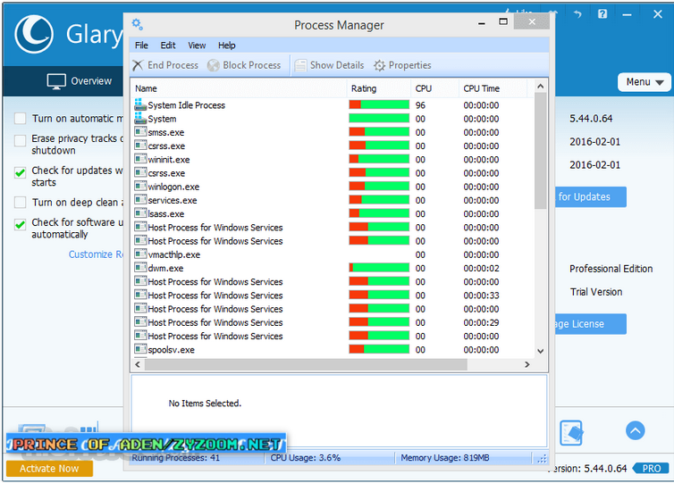Open Properties in the toolbar
This screenshot has height=483, width=674.
click(402, 65)
